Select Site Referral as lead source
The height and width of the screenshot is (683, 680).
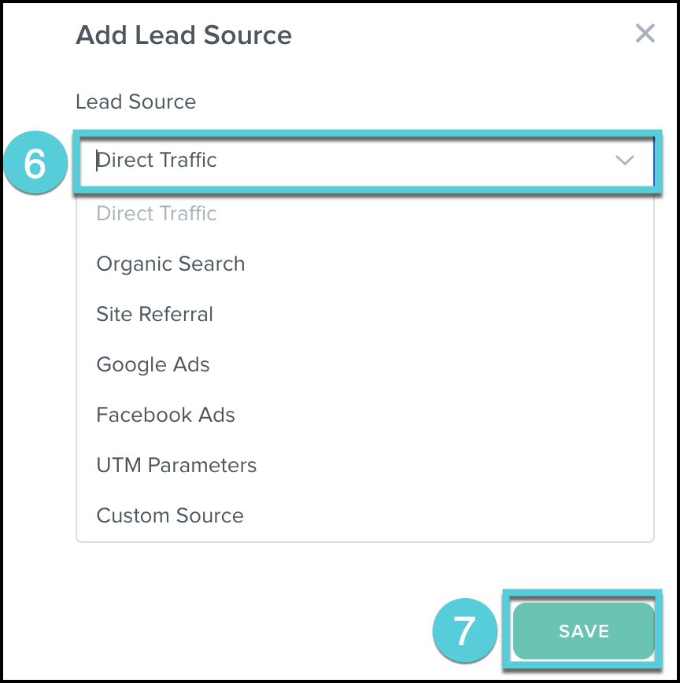(155, 315)
